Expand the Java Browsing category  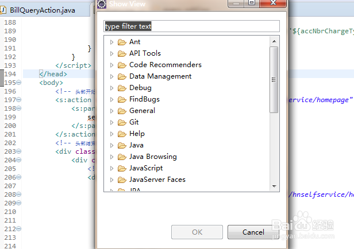point(111,157)
